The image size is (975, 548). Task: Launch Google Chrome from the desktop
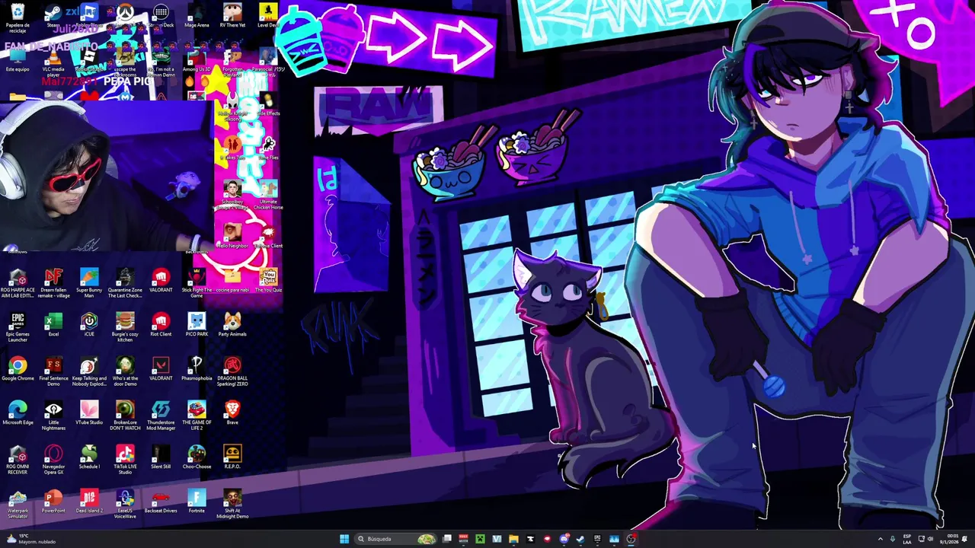coord(18,370)
